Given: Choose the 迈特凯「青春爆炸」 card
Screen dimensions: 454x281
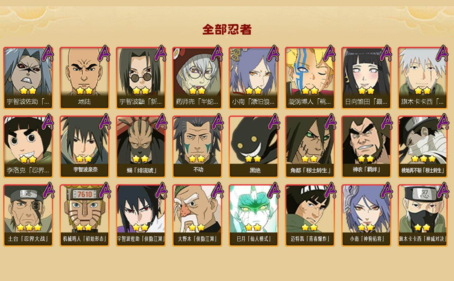Looking at the screenshot, I should pos(310,215).
